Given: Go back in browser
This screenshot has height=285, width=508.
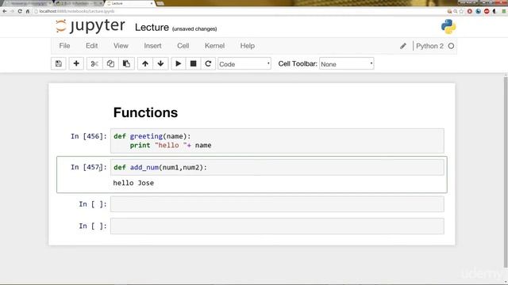Looking at the screenshot, I should pyautogui.click(x=5, y=11).
